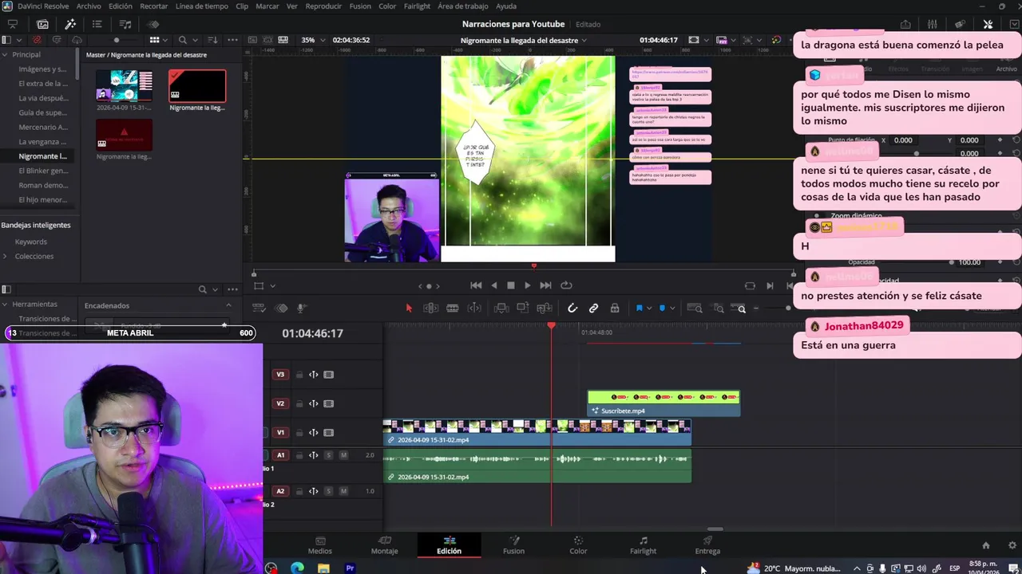Solo audio track A1
The width and height of the screenshot is (1022, 574).
[x=328, y=455]
